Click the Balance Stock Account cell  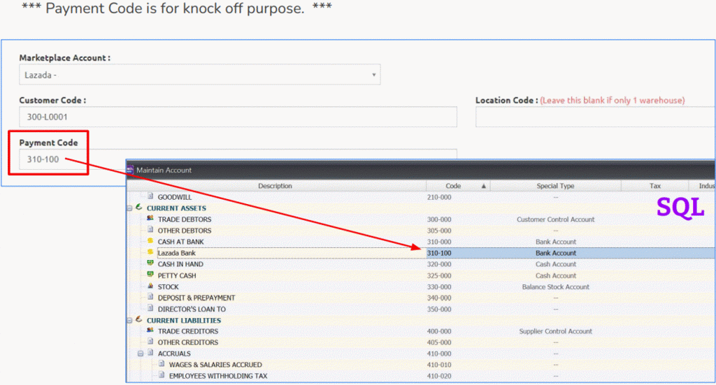(x=555, y=287)
